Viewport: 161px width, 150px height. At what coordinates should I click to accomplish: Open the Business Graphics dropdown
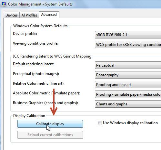(x=128, y=104)
